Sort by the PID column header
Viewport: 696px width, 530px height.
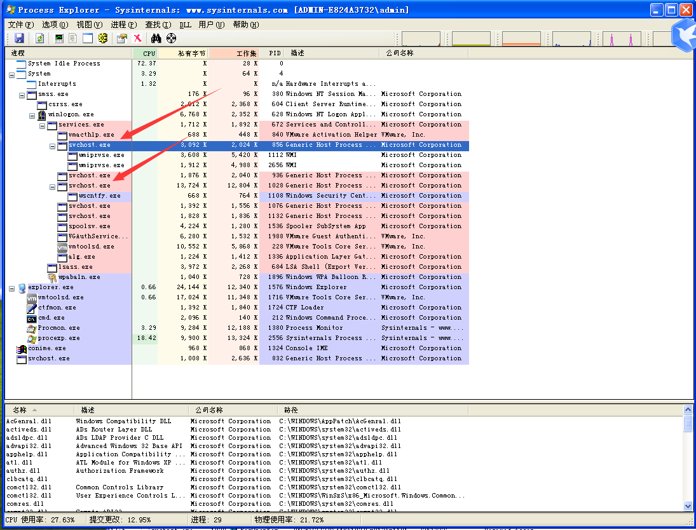[x=271, y=53]
